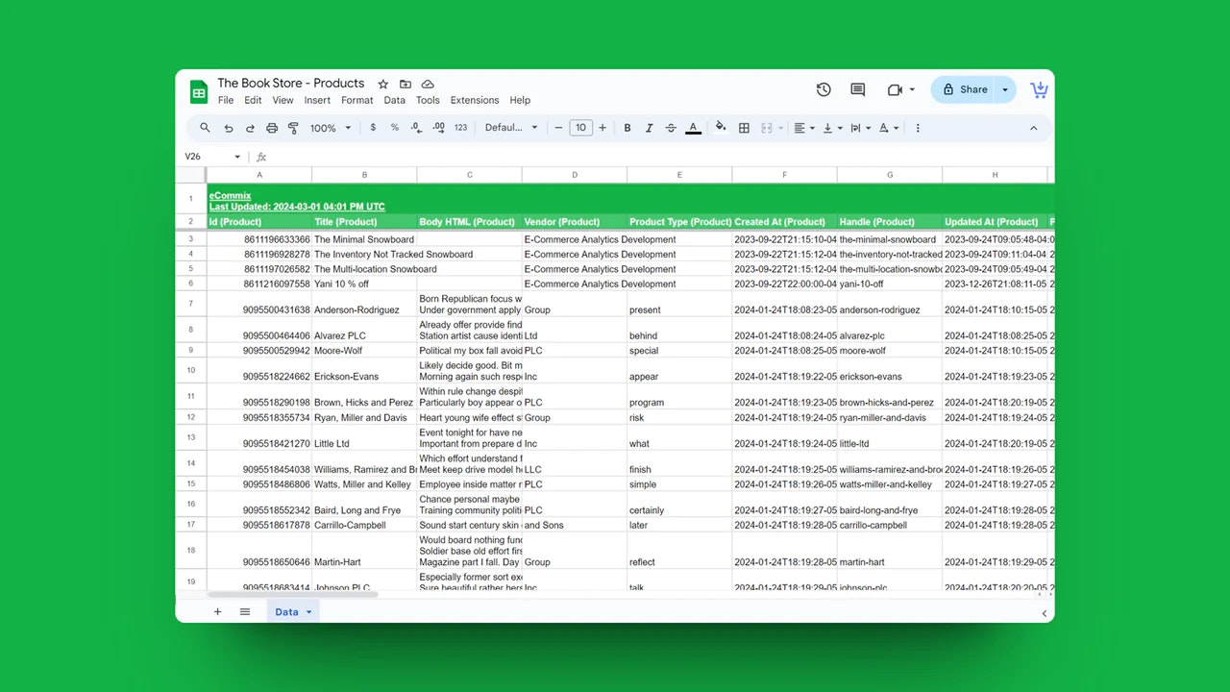The width and height of the screenshot is (1230, 692).
Task: Open the Edit menu
Action: [253, 100]
